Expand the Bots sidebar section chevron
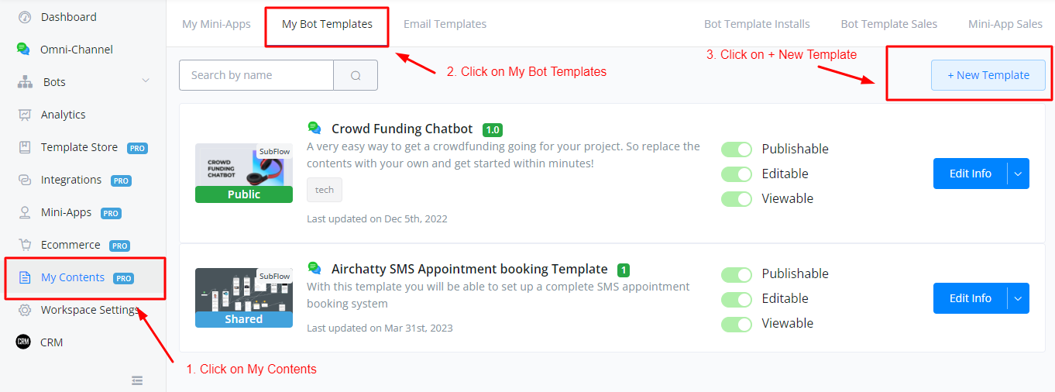Screen dimensions: 1055x392 (146, 81)
